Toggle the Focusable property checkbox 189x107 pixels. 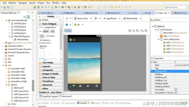pos(176,90)
